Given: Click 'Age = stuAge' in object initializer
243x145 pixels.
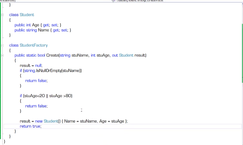Looking at the screenshot, I should (112, 121).
